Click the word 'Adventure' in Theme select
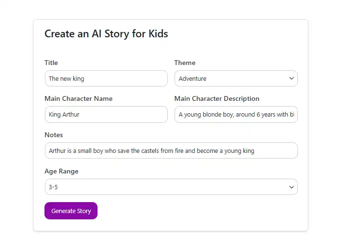 [192, 79]
